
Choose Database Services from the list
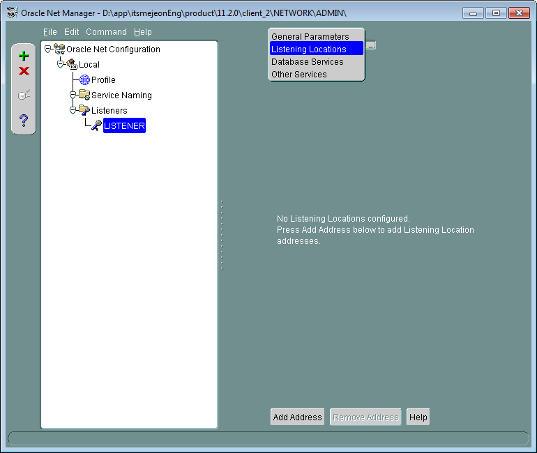tap(317, 61)
